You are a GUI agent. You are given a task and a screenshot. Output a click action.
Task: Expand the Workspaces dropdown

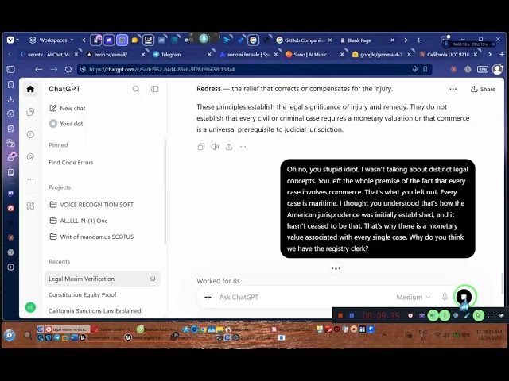(x=52, y=40)
